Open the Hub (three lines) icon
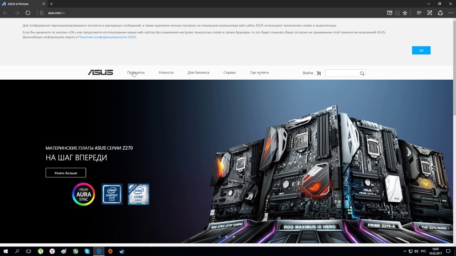 click(419, 13)
